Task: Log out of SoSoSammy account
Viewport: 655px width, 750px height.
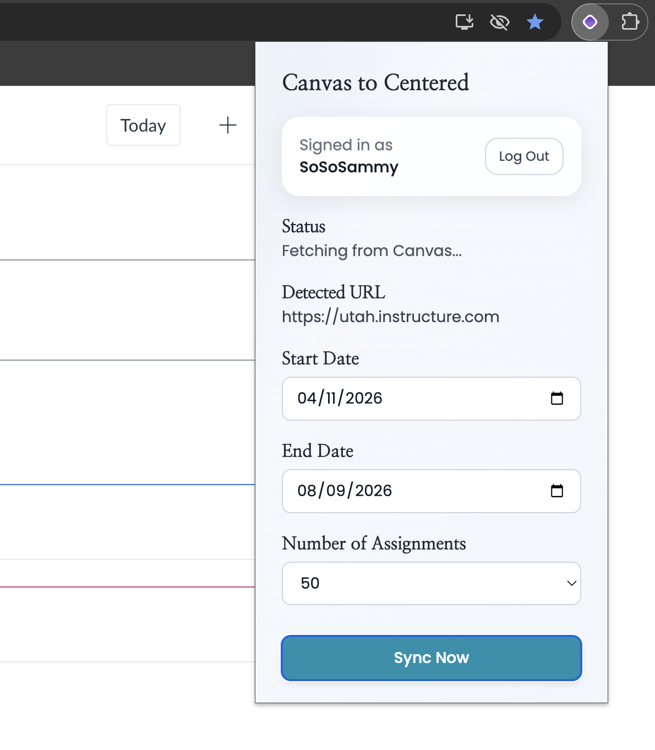Action: click(524, 156)
